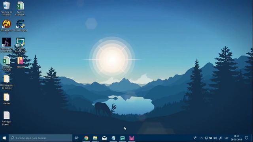Select the Herramientas de trabajo folder
253x142 pixels.
coord(6,82)
